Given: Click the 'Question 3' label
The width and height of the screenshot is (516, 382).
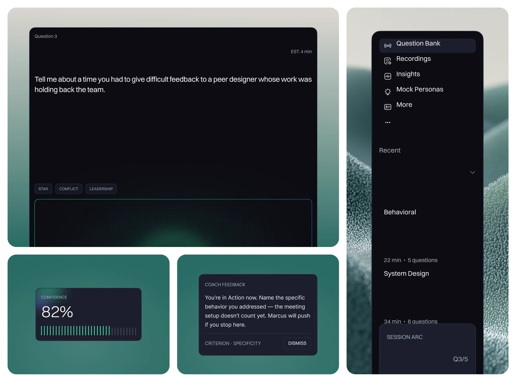Looking at the screenshot, I should pyautogui.click(x=46, y=36).
